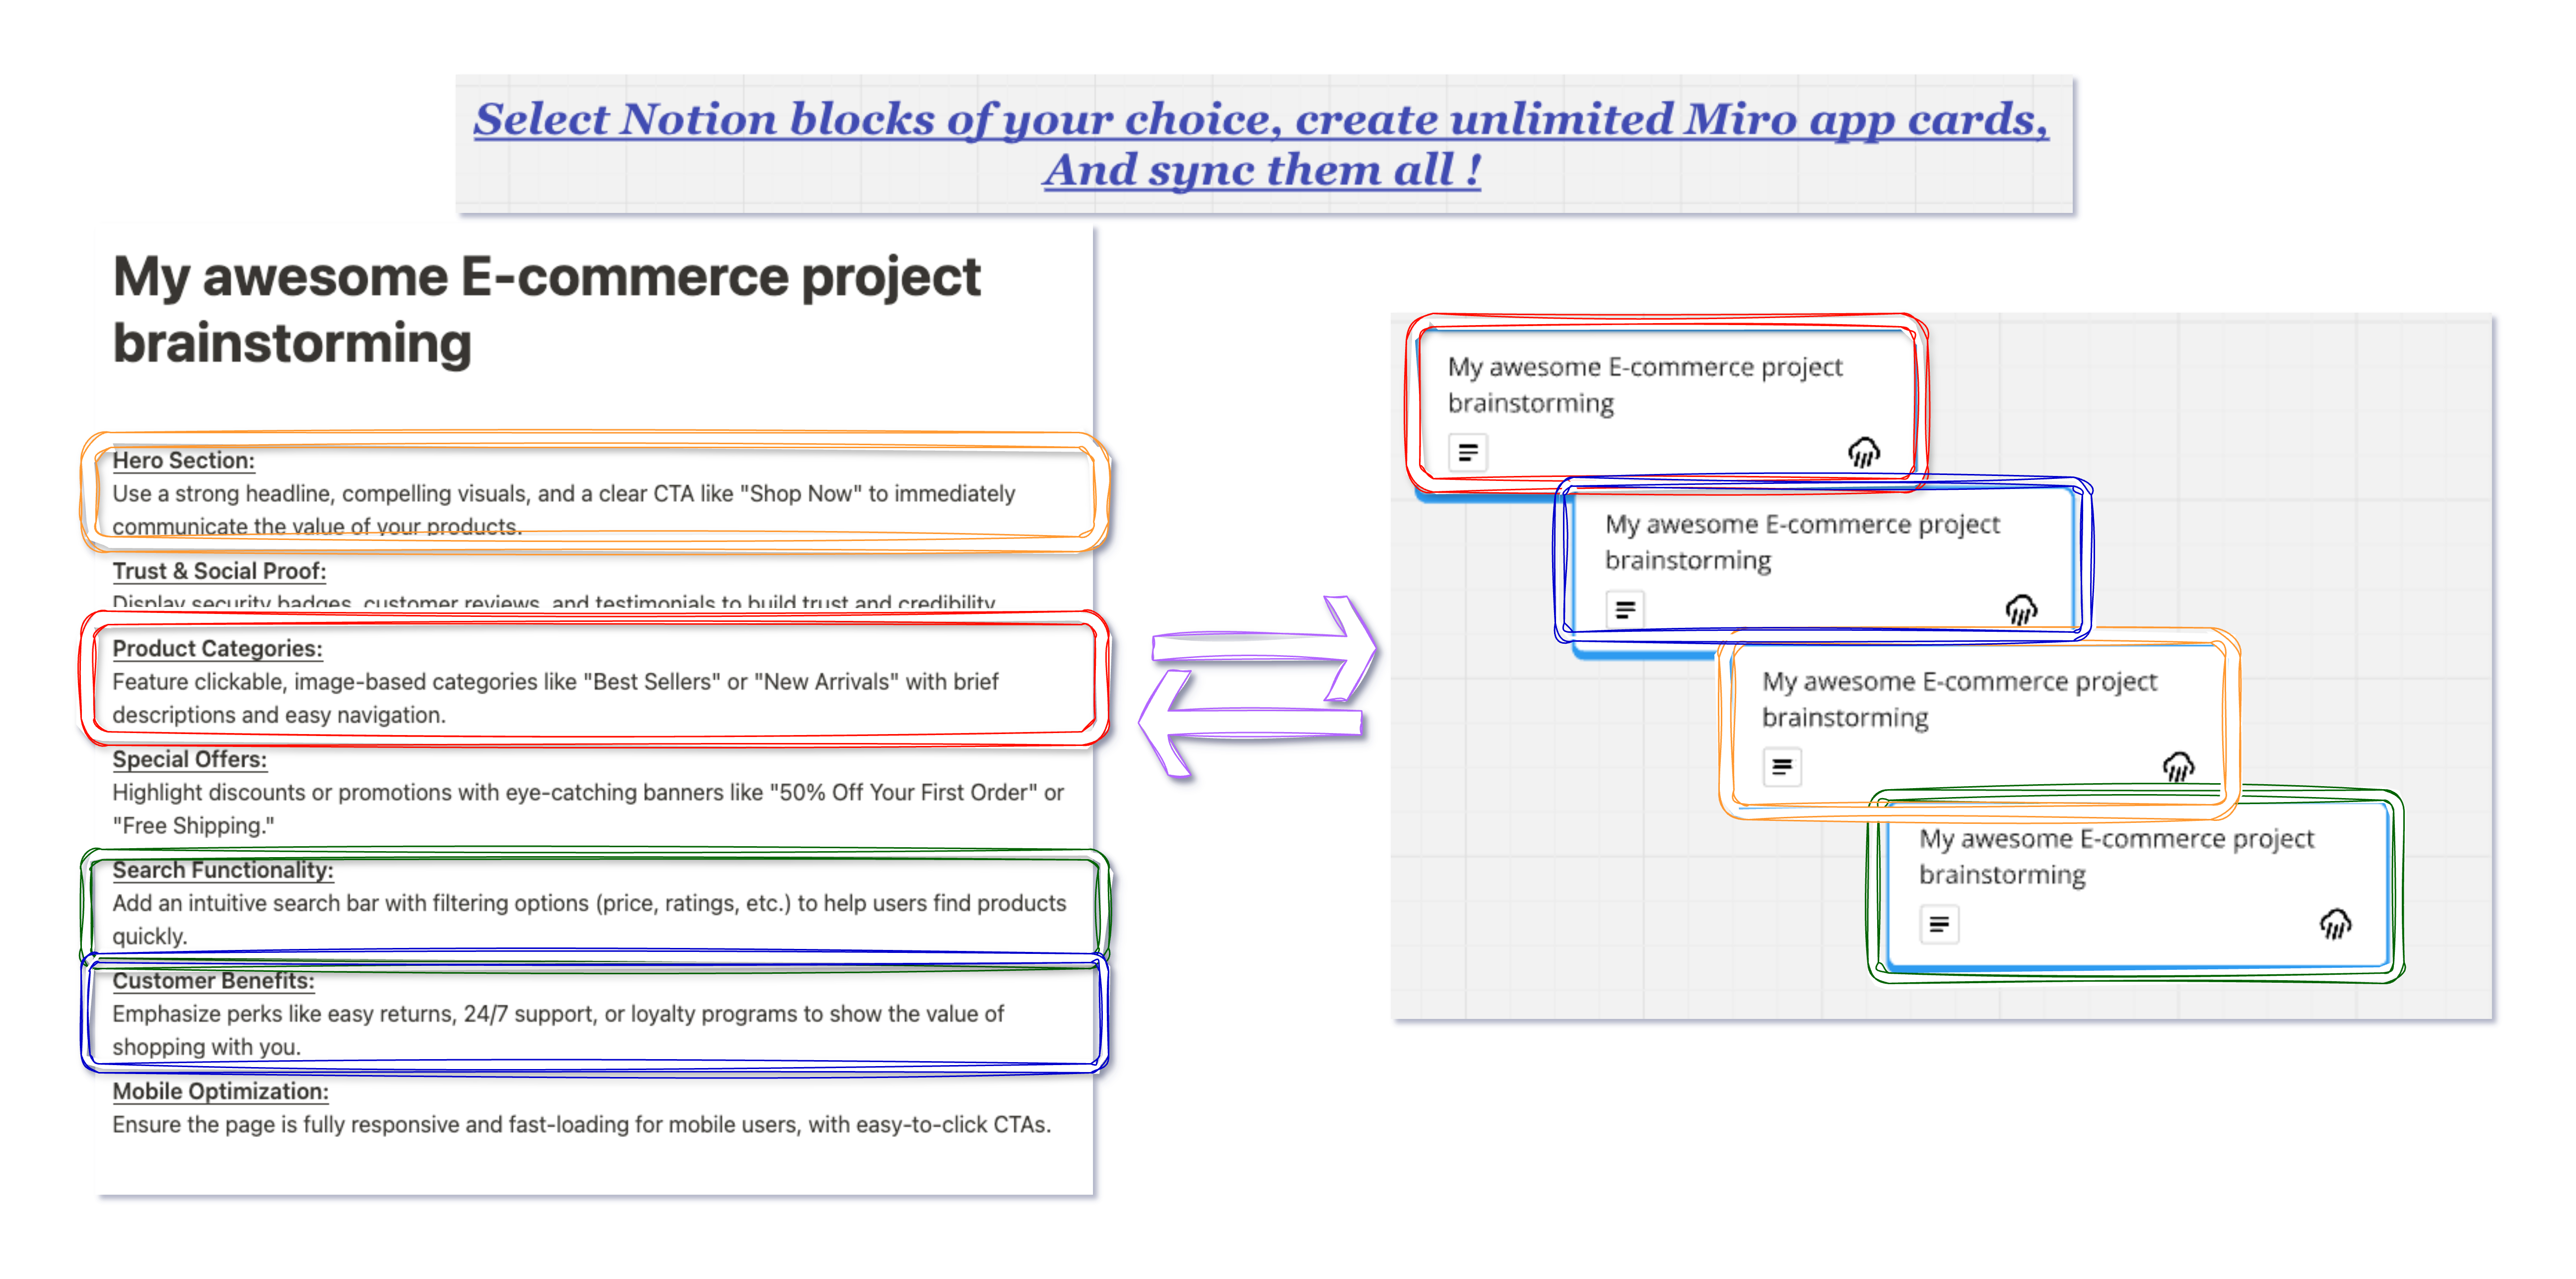Click the Product Categories heading
This screenshot has width=2576, height=1279.
point(217,648)
